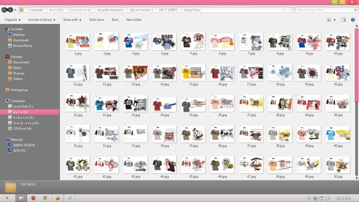The image size is (359, 202).
Task: Click the network icon in system tray
Action: pos(315,198)
